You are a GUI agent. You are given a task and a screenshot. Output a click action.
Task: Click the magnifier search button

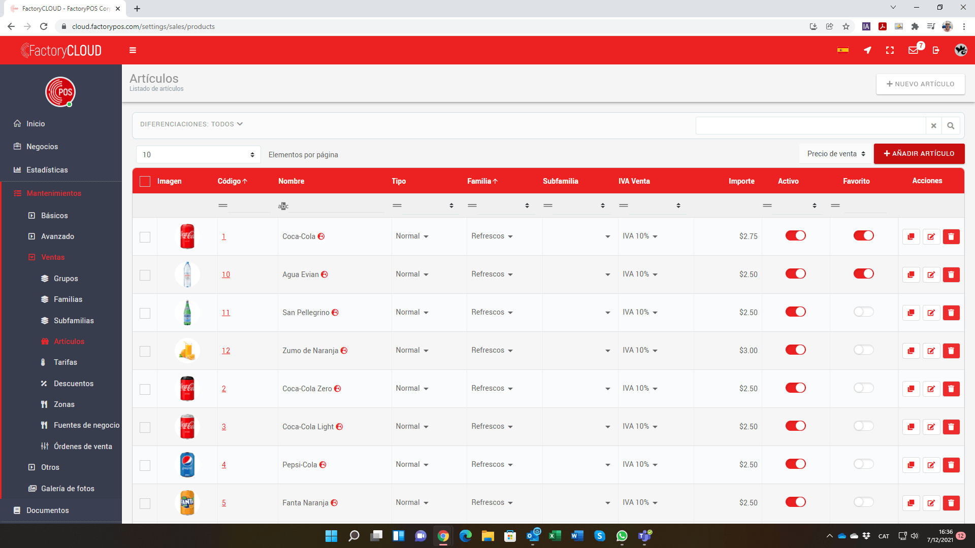coord(951,126)
